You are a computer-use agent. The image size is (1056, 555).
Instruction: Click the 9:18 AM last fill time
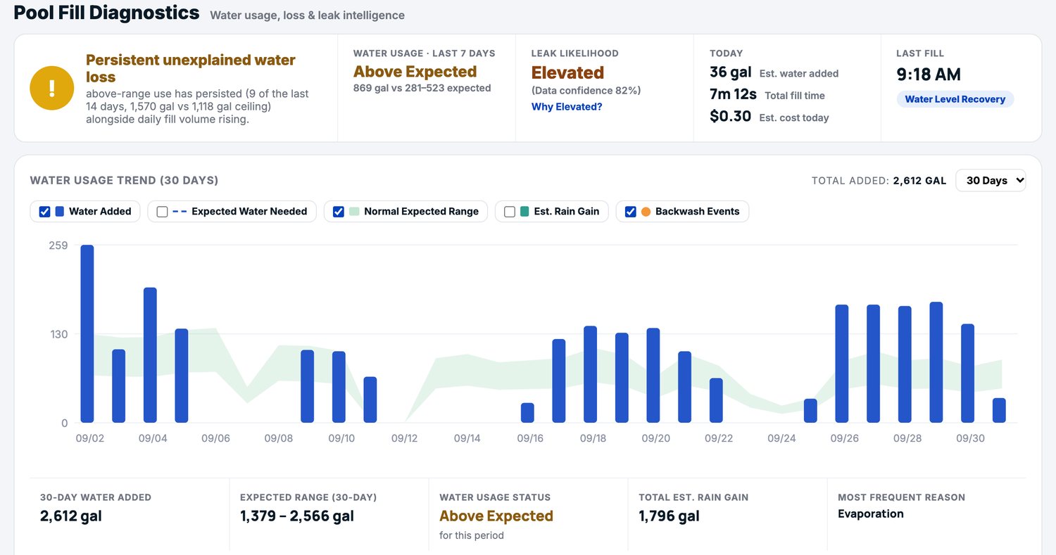[x=929, y=75]
